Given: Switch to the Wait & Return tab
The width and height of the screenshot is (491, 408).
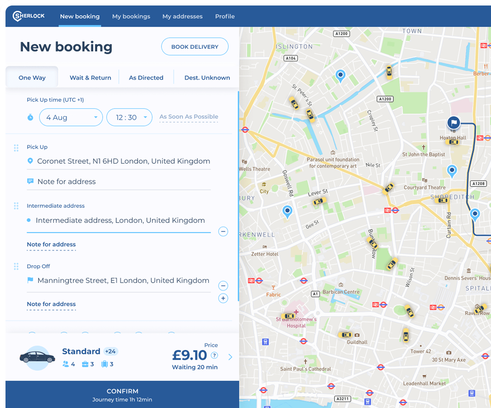Looking at the screenshot, I should (x=90, y=78).
